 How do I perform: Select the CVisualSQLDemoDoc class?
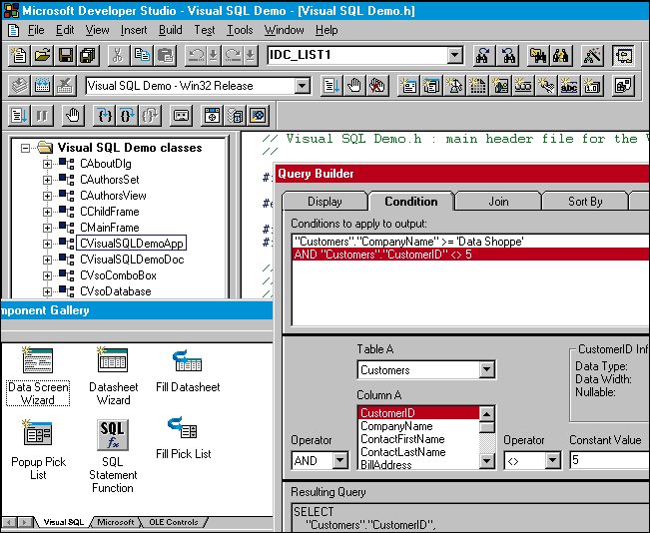(x=132, y=260)
